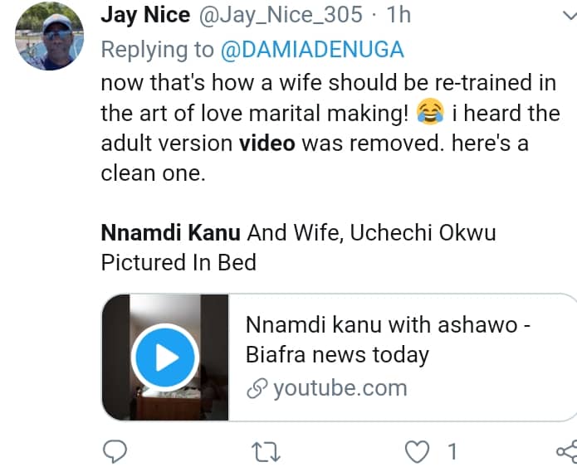This screenshot has width=577, height=467.
Task: Click the crying-laughing emoji in the tweet
Action: point(433,112)
